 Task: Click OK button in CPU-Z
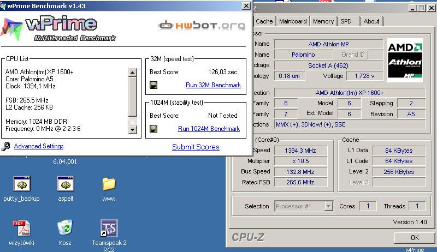tap(415, 237)
